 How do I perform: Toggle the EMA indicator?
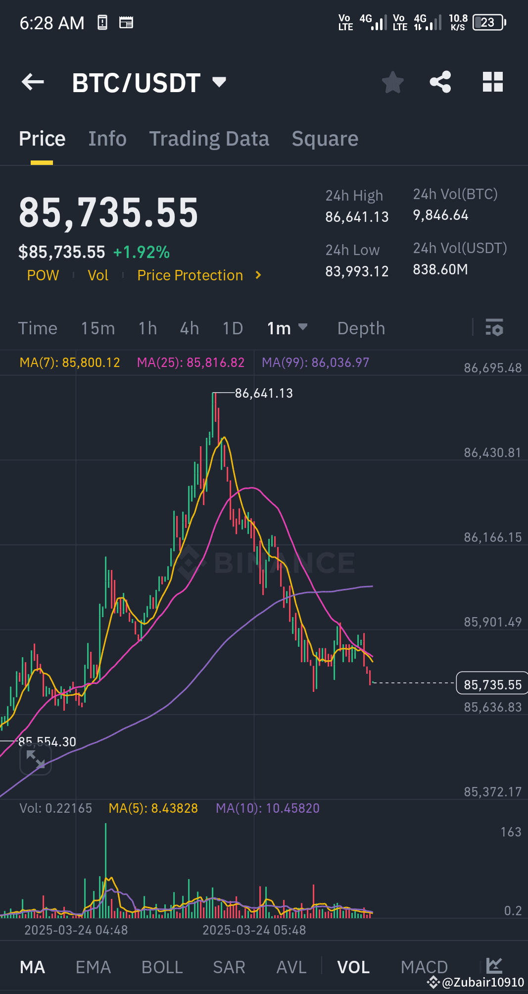93,967
